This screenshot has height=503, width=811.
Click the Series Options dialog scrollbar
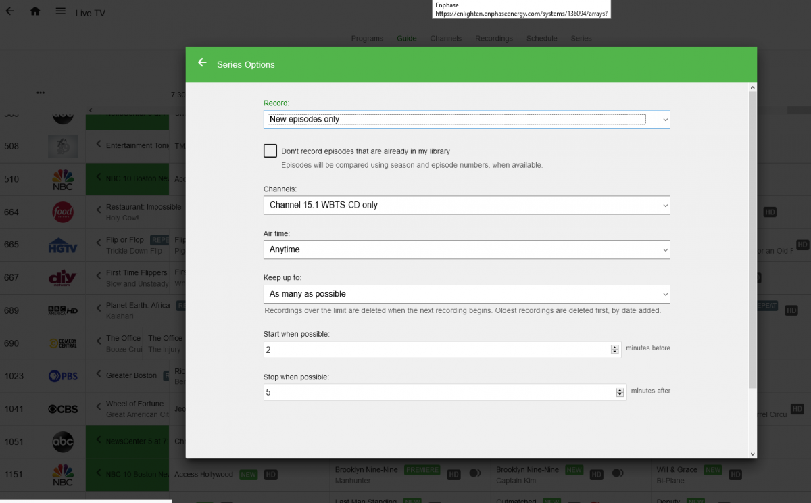(752, 240)
